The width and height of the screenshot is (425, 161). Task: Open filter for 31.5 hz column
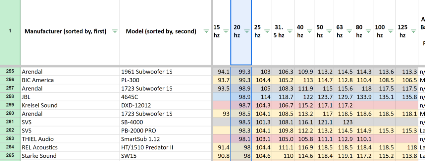point(290,31)
